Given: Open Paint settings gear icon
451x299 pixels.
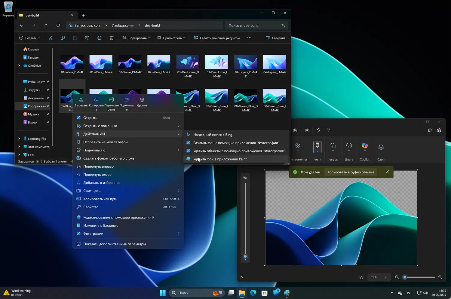Looking at the screenshot, I should pyautogui.click(x=439, y=130).
